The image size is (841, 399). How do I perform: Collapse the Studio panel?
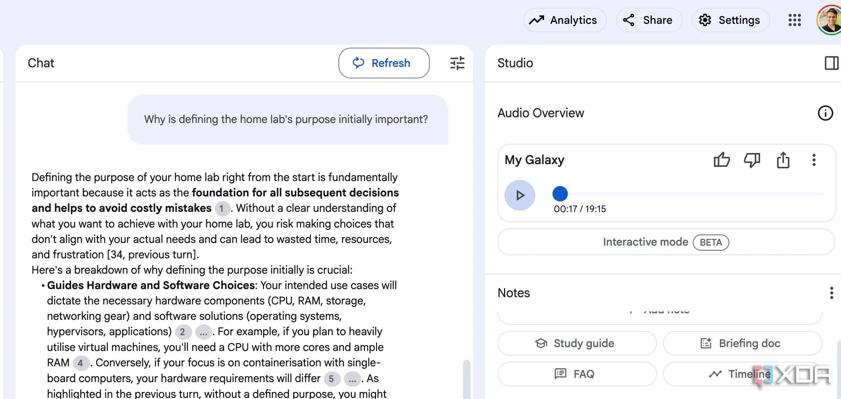[831, 63]
